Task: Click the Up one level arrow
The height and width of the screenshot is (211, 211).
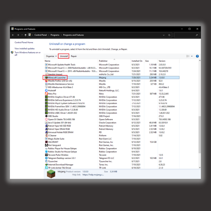Action: (x=25, y=35)
